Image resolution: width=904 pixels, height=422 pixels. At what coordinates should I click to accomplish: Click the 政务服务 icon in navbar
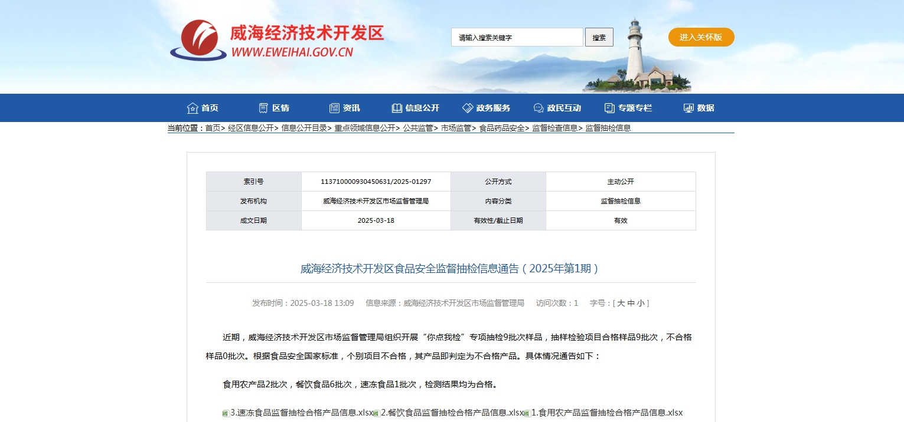click(x=468, y=108)
